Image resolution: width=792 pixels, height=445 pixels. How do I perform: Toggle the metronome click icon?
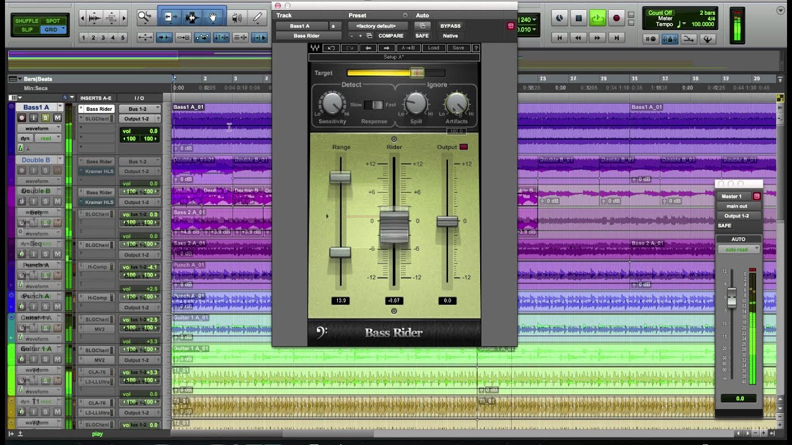[669, 39]
